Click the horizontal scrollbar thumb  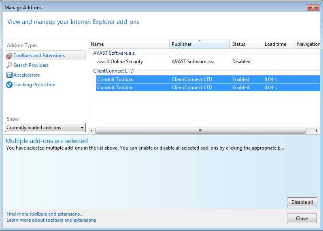[x=201, y=130]
